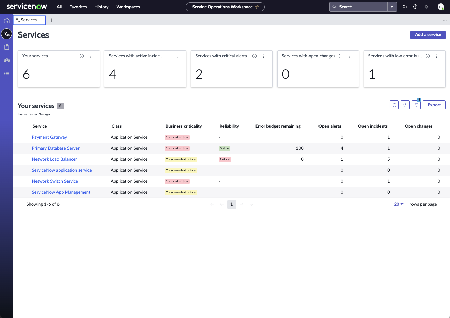
Task: Open low error budget card kebab menu
Action: point(437,56)
